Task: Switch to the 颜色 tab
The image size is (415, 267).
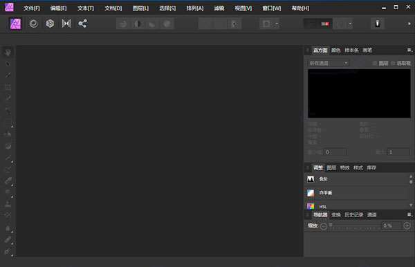Action: (336, 50)
